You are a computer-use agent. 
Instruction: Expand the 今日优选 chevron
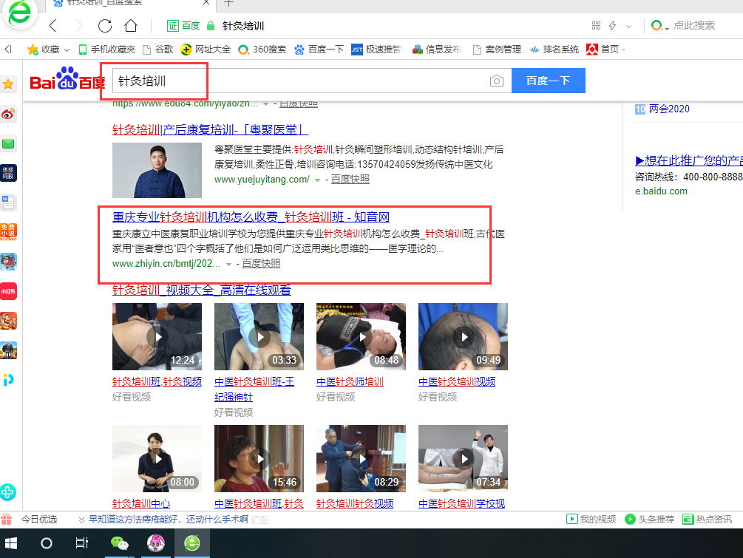point(81,520)
